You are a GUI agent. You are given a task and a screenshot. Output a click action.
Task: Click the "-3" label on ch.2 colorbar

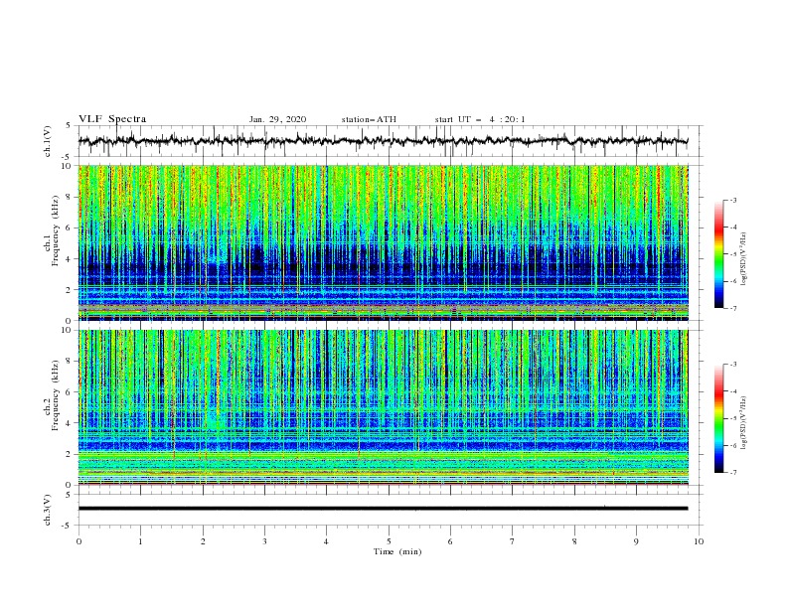(x=732, y=365)
